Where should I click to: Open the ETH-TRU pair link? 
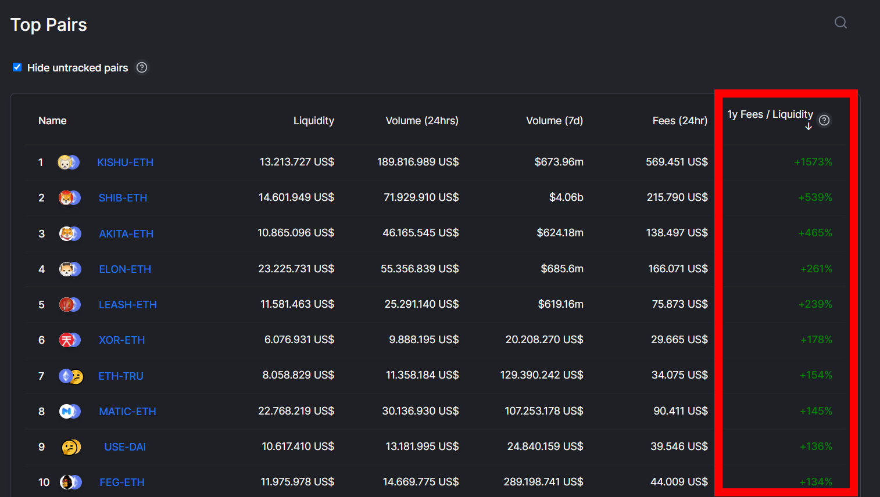click(121, 376)
